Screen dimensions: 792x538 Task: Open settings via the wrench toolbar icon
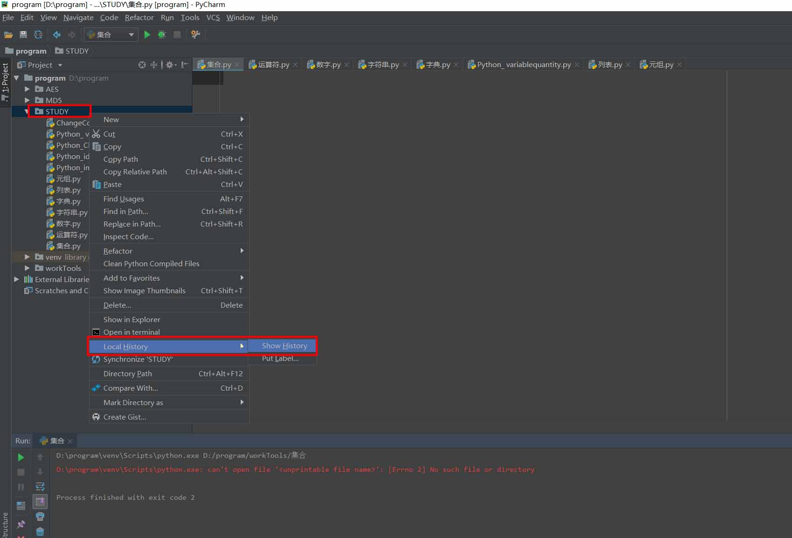pyautogui.click(x=196, y=34)
